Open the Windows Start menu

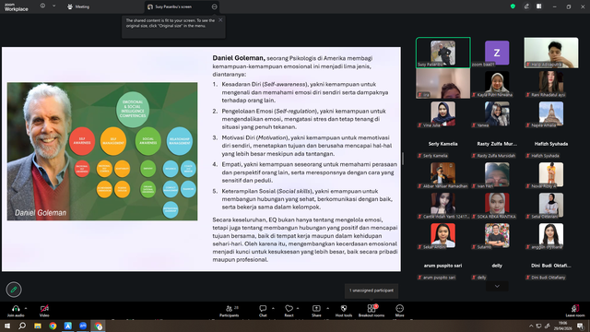(x=7, y=326)
